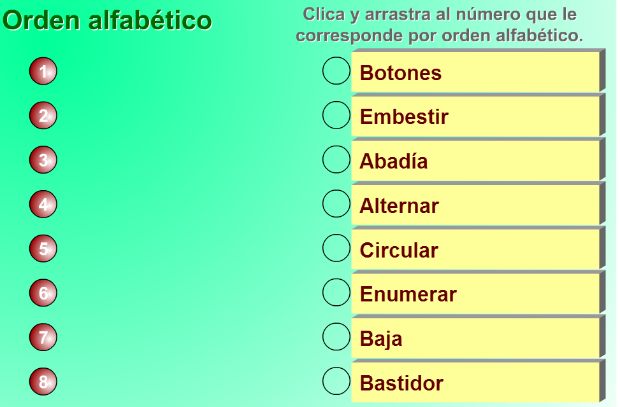Click the instruction text about dragging numbers
The width and height of the screenshot is (620, 407).
coord(445,24)
